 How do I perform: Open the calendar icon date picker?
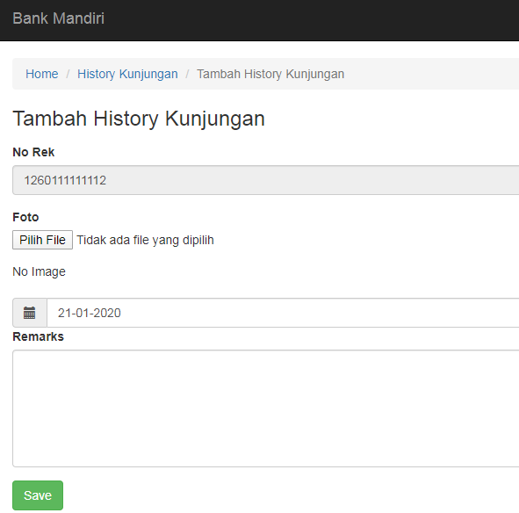click(x=30, y=313)
